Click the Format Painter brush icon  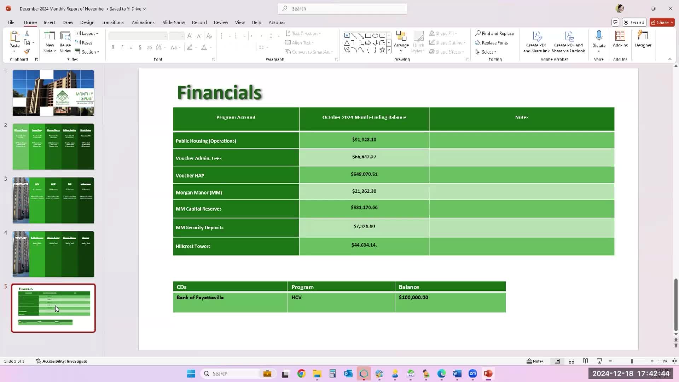(x=27, y=52)
